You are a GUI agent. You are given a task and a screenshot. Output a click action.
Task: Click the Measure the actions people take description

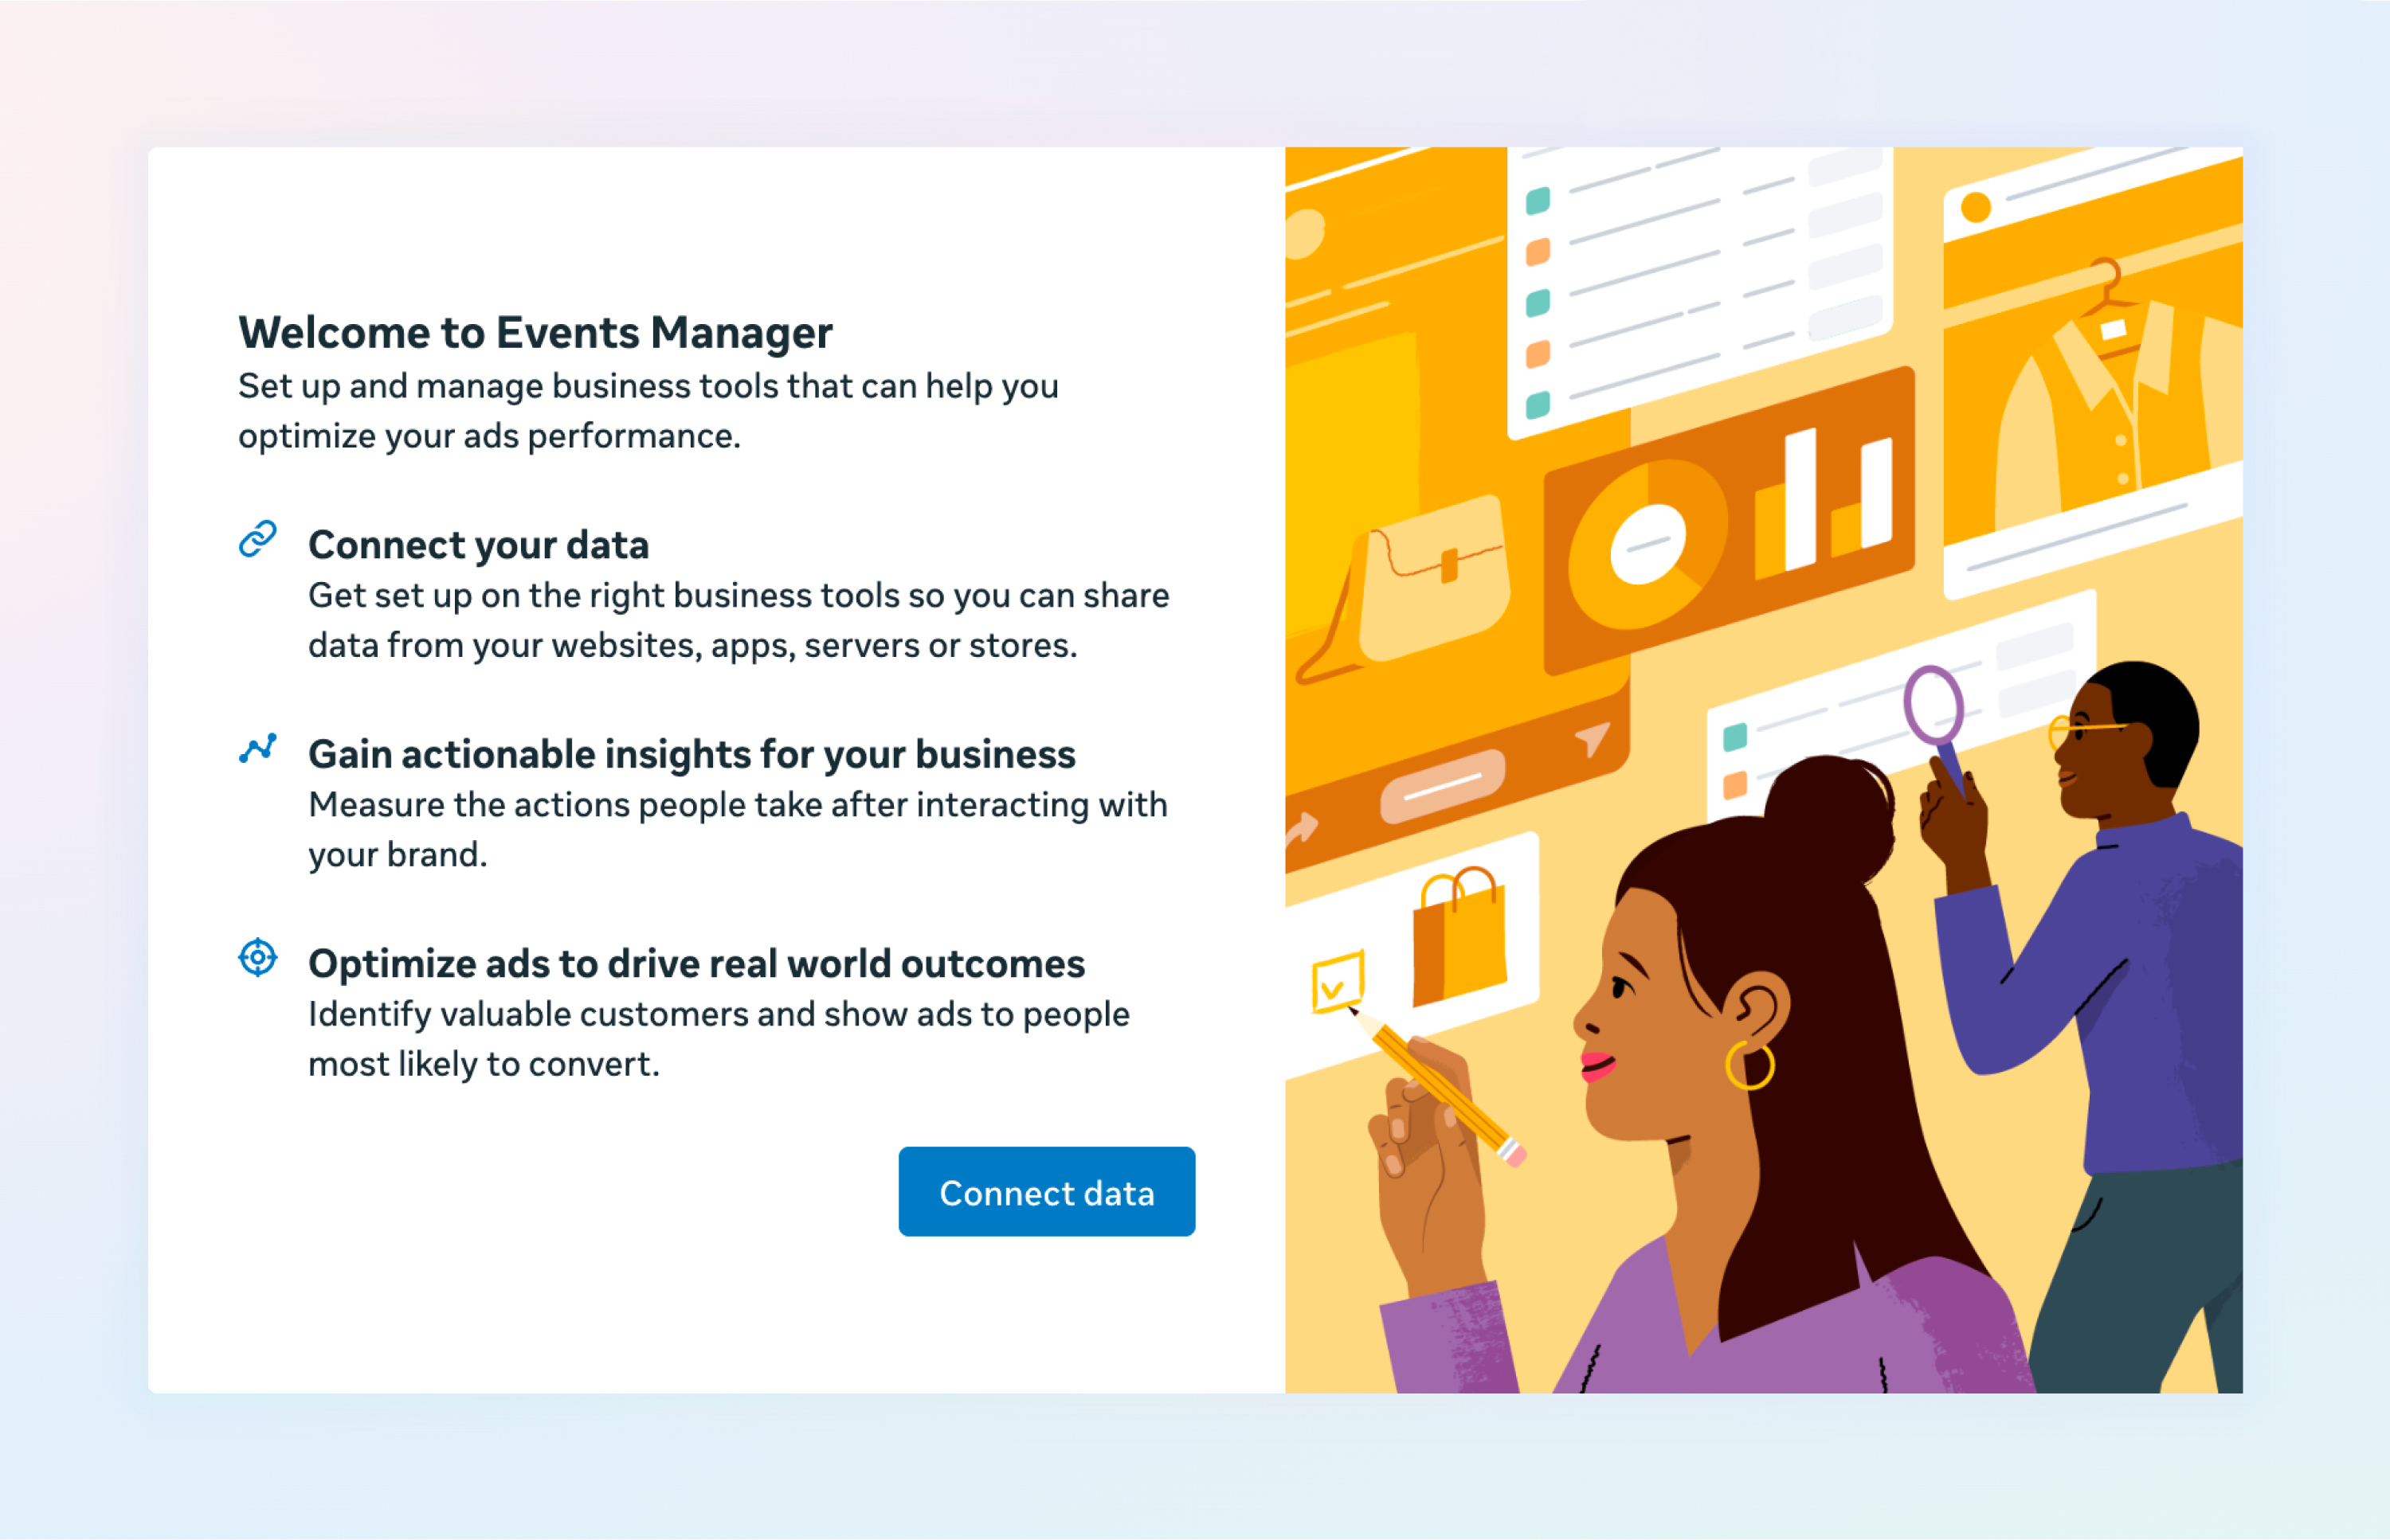tap(737, 829)
